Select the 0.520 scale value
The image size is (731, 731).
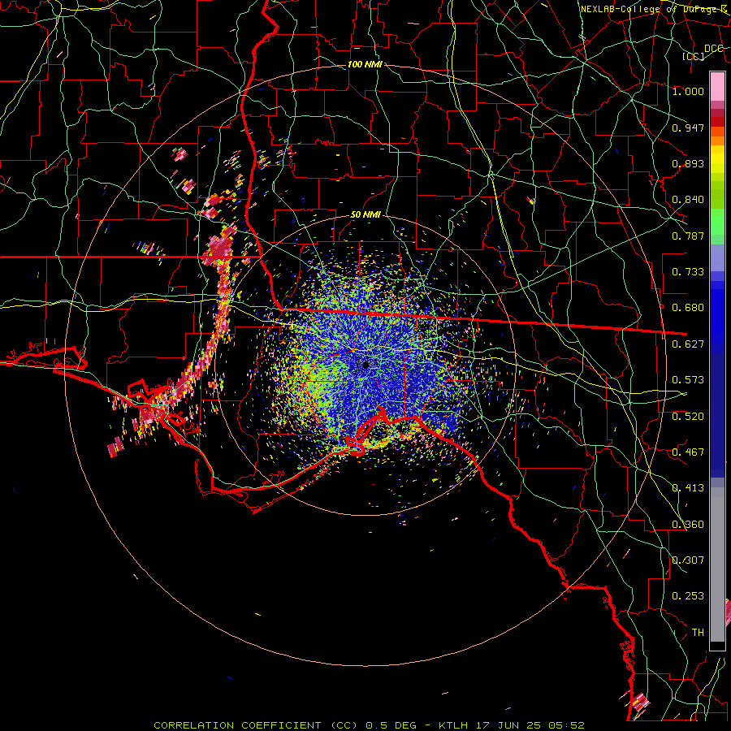click(688, 417)
